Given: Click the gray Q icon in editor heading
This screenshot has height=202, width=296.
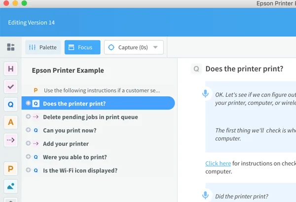Looking at the screenshot, I should click(196, 69).
